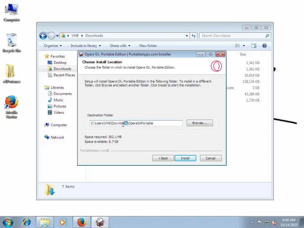This screenshot has height=228, width=304.
Task: Select Libraries in the navigation pane
Action: (x=57, y=88)
